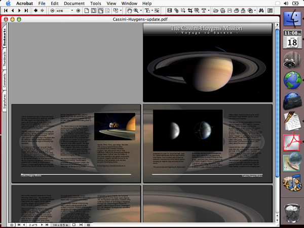Image resolution: width=304 pixels, height=228 pixels.
Task: Click the scrollbar down arrow
Action: point(277,220)
